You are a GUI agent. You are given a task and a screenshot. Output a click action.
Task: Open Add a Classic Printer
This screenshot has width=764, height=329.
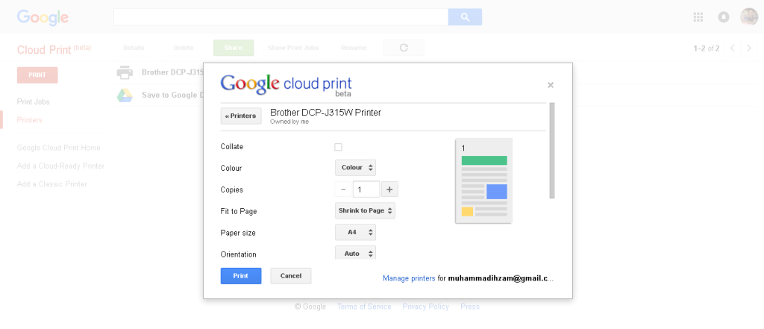tap(52, 184)
